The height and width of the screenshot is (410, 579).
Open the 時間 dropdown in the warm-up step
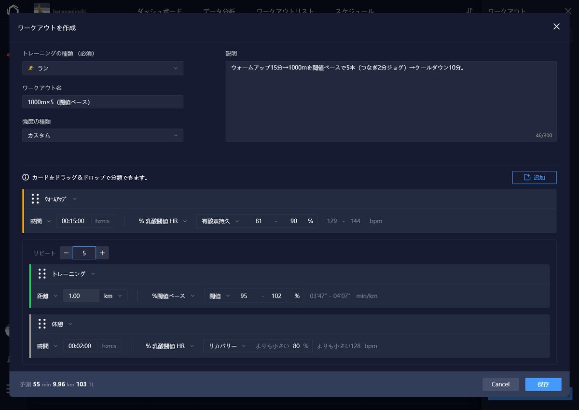[41, 221]
